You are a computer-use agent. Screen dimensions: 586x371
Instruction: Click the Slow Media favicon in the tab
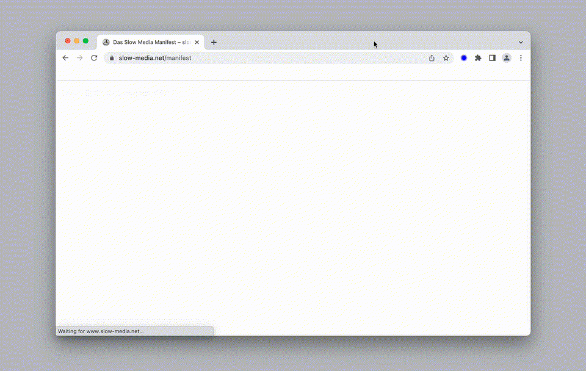tap(106, 42)
